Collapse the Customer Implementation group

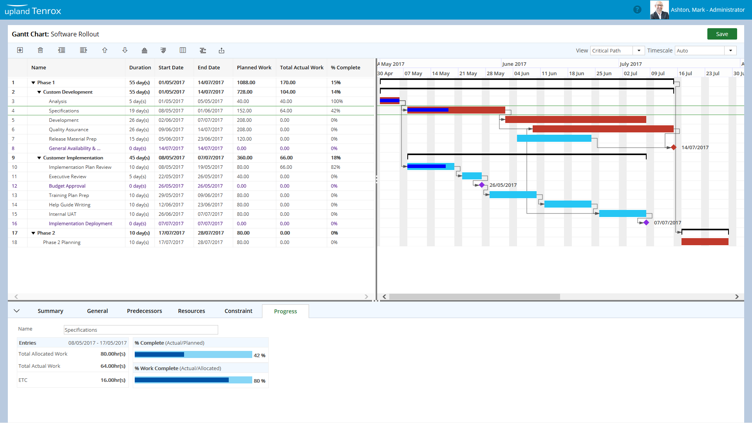coord(39,158)
